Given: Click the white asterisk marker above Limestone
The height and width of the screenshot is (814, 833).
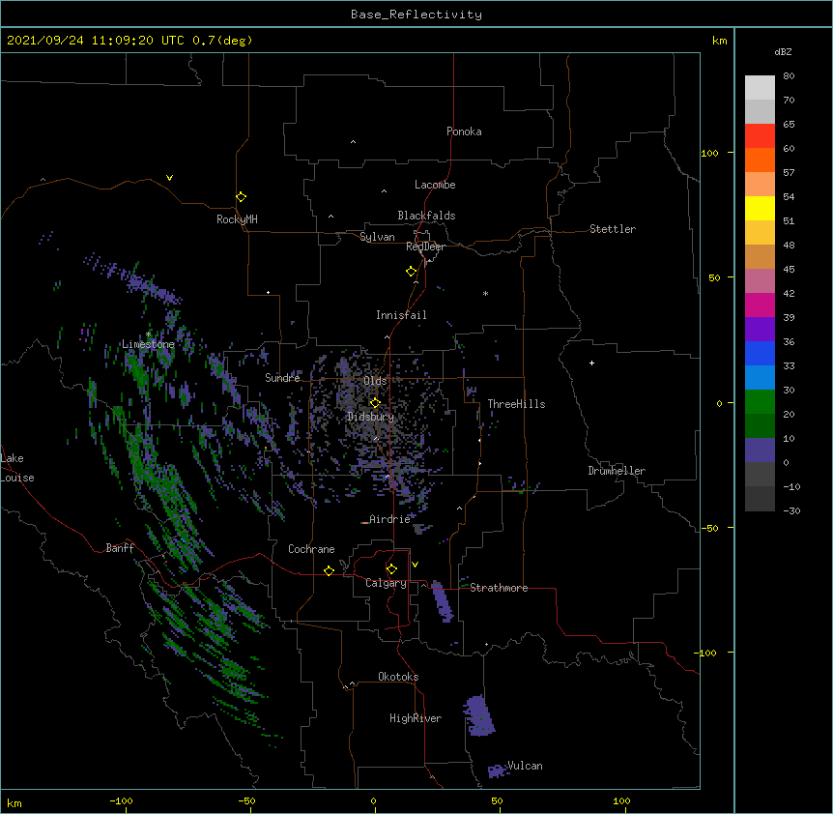Looking at the screenshot, I should (x=148, y=334).
